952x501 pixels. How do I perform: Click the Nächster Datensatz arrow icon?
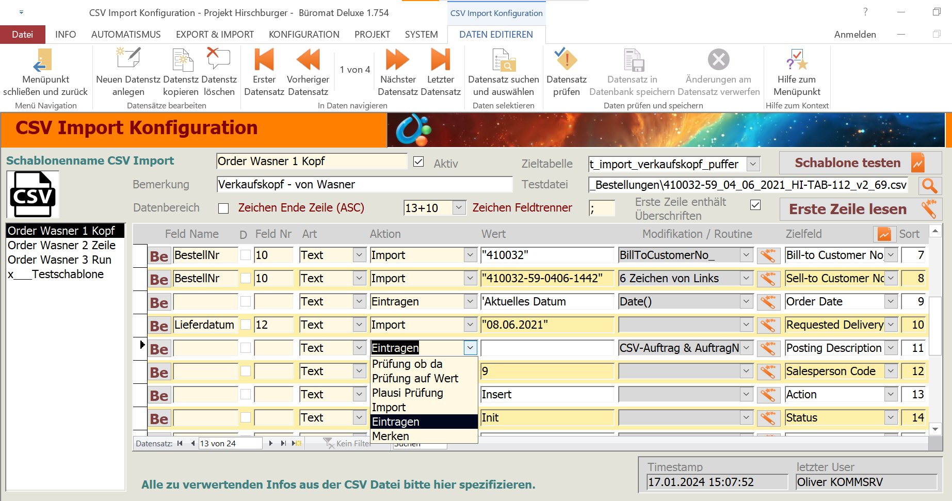click(x=397, y=60)
